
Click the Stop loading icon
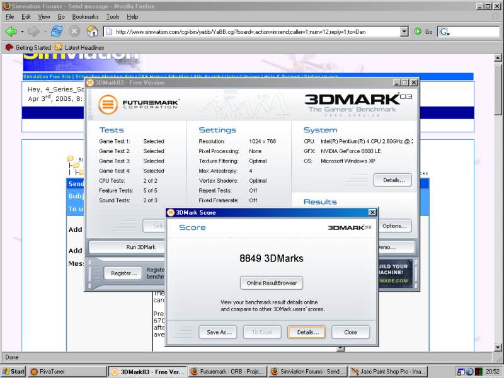click(x=74, y=31)
